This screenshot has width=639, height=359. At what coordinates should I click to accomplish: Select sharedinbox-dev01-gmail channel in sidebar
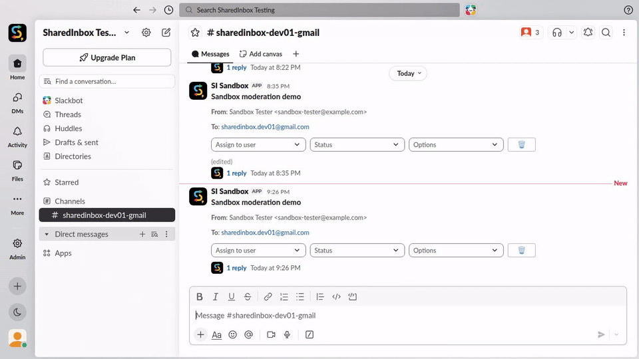[106, 215]
